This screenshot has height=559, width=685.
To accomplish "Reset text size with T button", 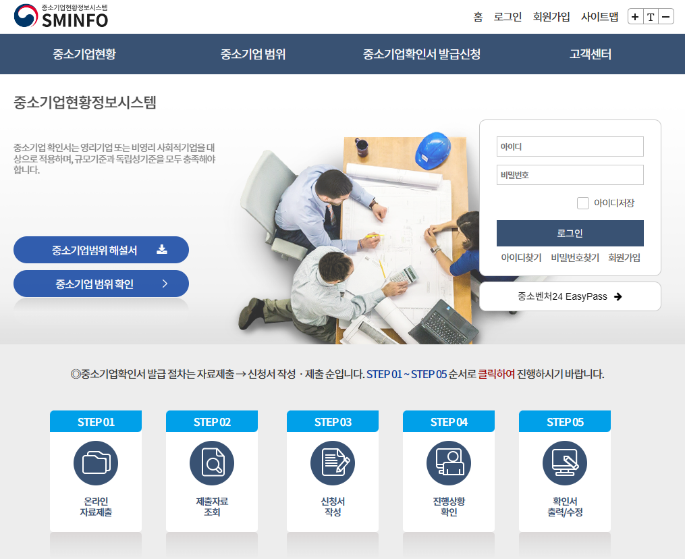I will click(651, 17).
